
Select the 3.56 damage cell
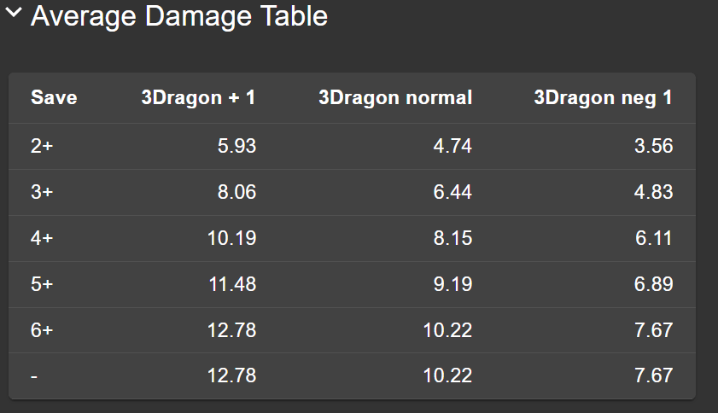pos(654,146)
